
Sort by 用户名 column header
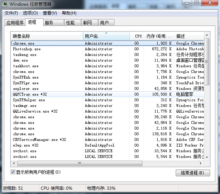click(x=106, y=36)
